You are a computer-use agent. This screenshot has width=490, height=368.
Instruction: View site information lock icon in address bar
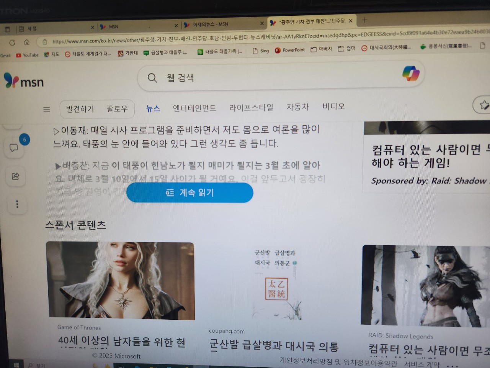point(45,42)
